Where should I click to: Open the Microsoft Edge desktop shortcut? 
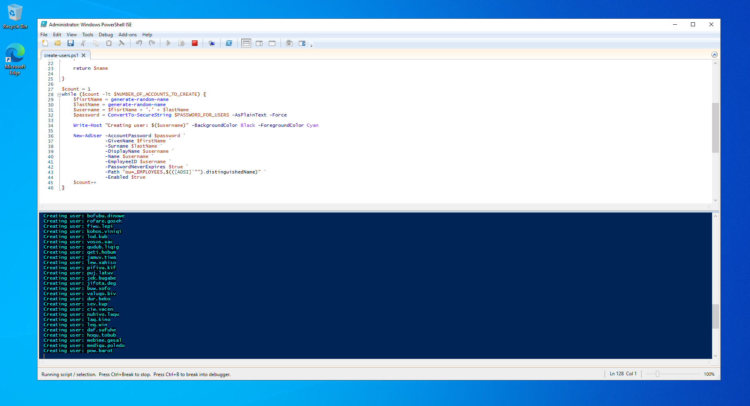coord(15,59)
